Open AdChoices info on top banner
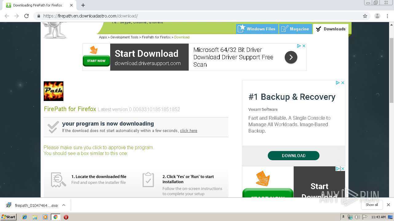Image resolution: width=394 pixels, height=221 pixels. 299,46
